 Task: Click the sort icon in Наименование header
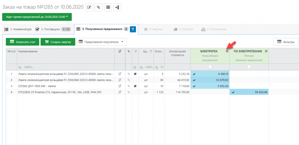pos(120,52)
